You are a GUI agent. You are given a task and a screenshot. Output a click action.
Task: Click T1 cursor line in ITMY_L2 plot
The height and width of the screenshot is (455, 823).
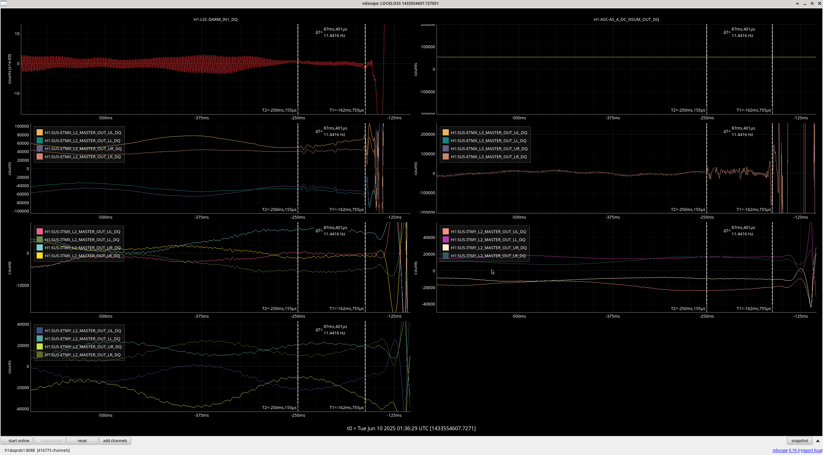[772, 267]
